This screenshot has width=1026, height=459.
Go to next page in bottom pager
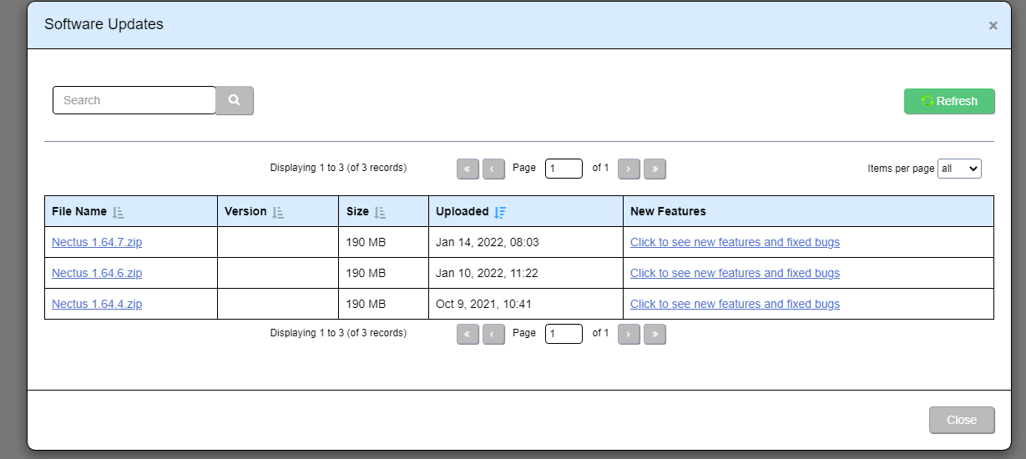click(629, 334)
